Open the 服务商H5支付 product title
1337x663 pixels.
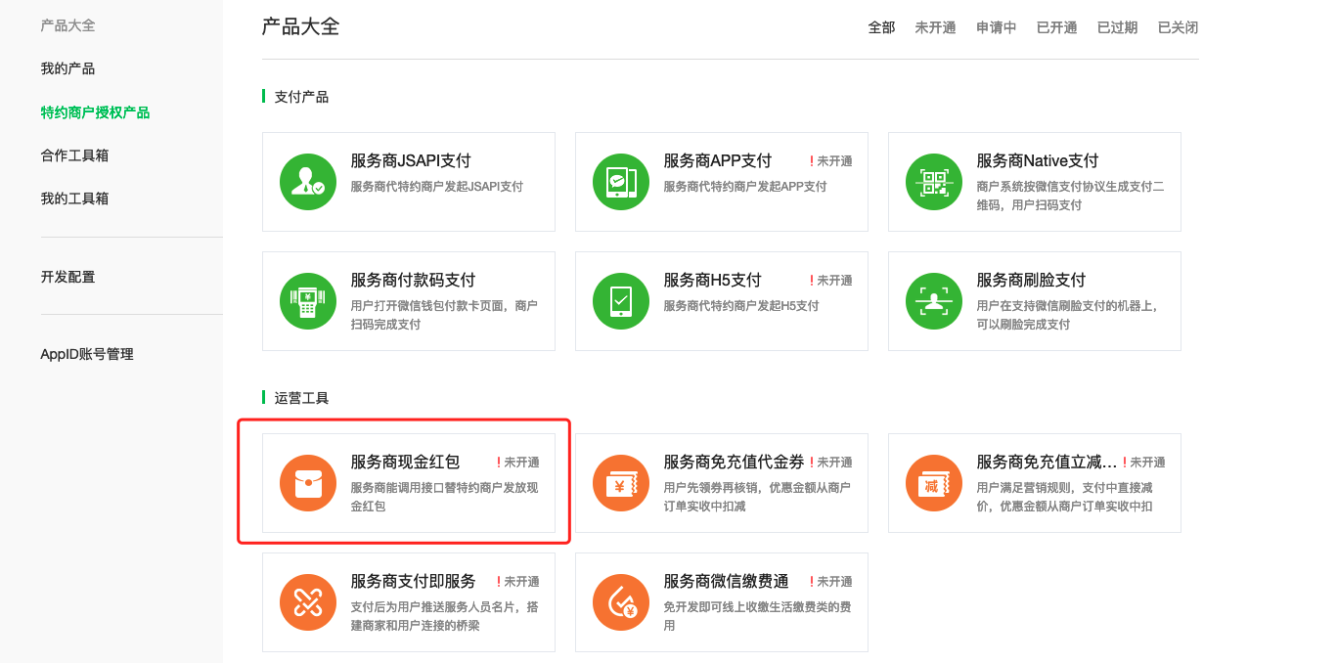713,280
